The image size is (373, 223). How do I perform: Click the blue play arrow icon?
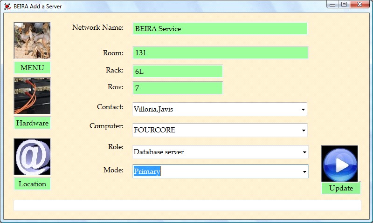[x=339, y=164]
